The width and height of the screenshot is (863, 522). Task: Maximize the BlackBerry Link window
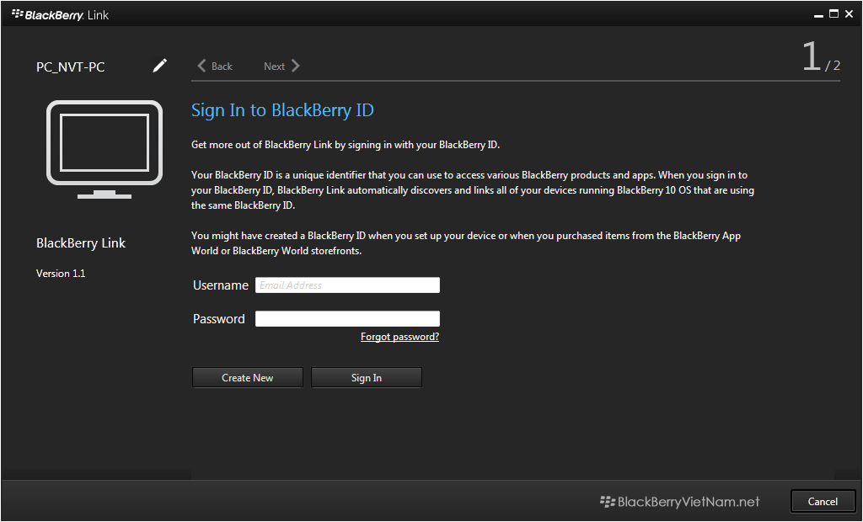click(x=834, y=13)
